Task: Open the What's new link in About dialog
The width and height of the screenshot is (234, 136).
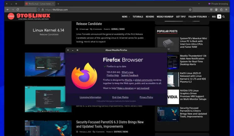Action: pos(127,72)
